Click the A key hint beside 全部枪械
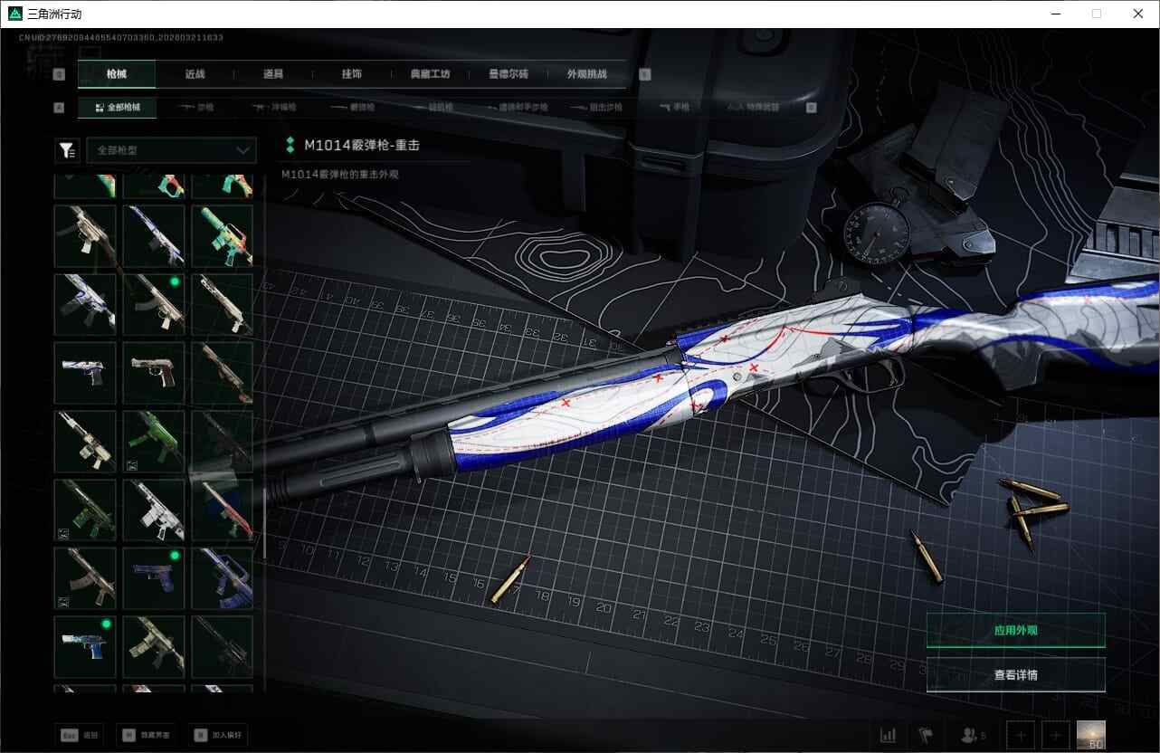Screen dimensions: 1160x753 click(60, 108)
